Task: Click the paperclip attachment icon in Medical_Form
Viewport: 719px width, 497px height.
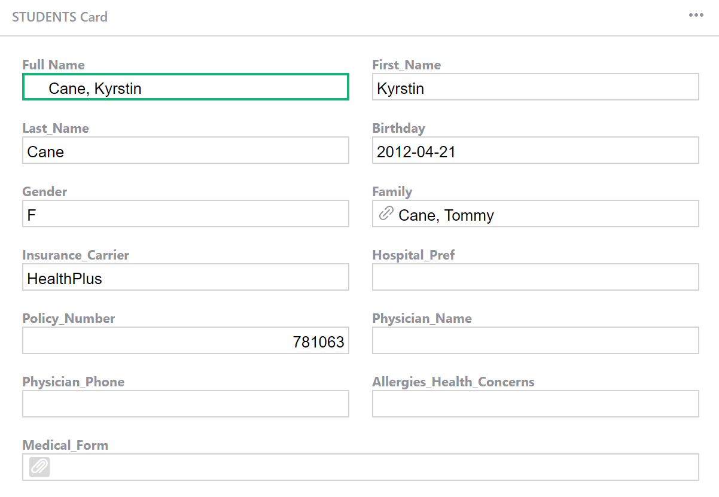Action: point(39,467)
